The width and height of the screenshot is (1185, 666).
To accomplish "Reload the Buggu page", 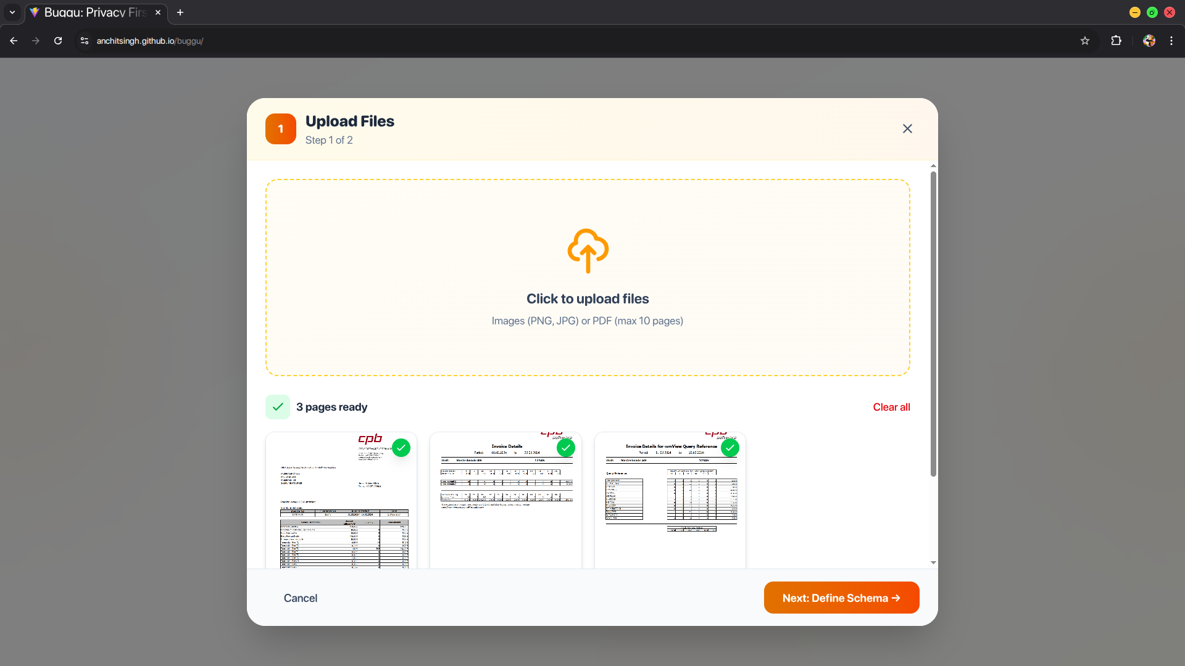I will tap(58, 41).
